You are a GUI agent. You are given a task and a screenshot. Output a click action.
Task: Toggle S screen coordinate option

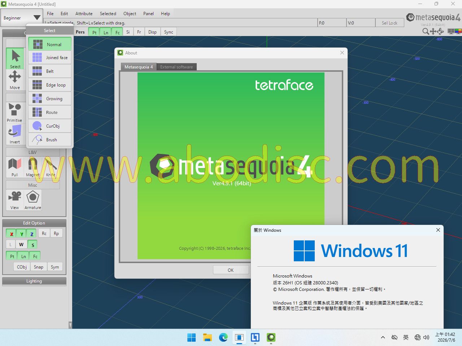32,245
